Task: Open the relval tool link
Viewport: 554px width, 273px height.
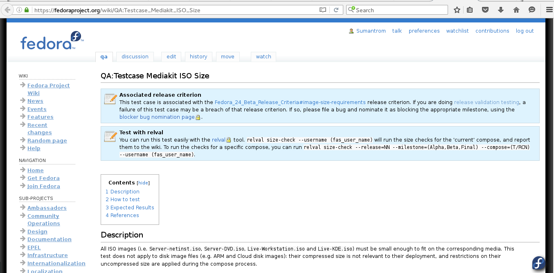Action: (x=219, y=140)
